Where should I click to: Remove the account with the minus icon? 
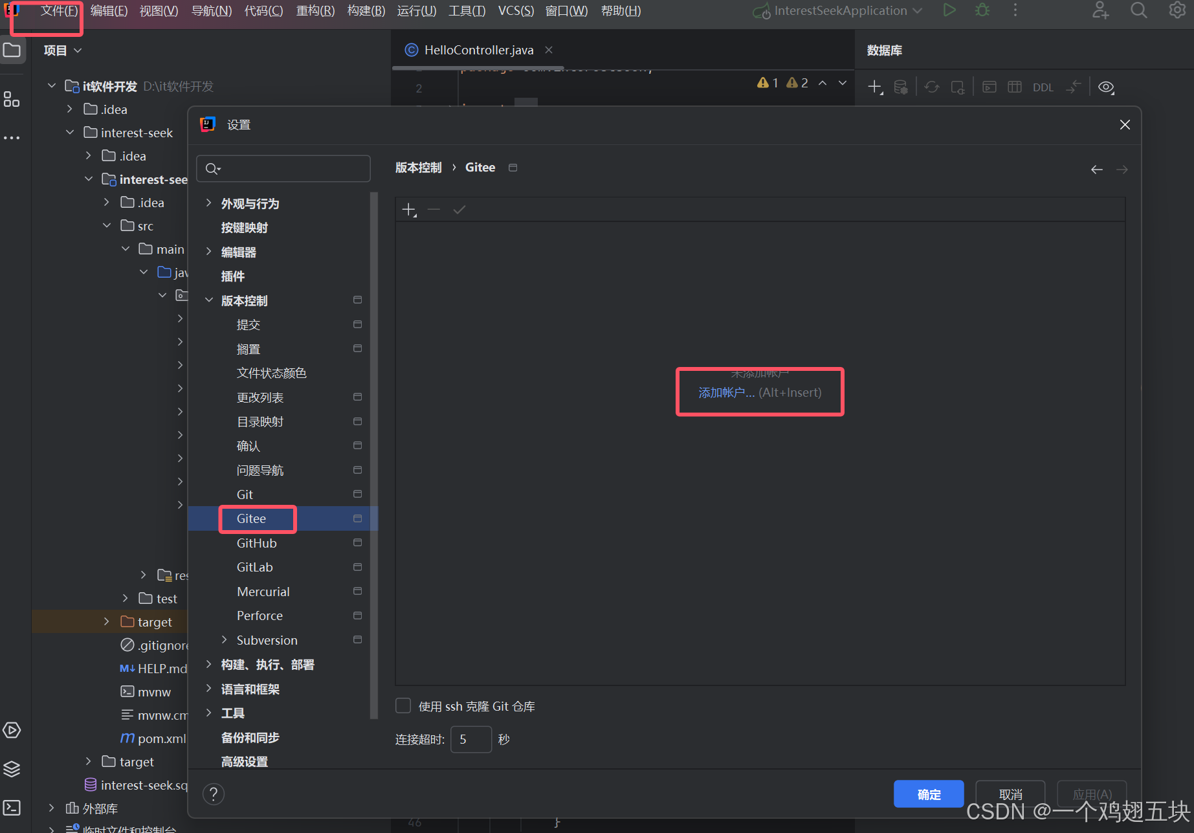tap(434, 210)
